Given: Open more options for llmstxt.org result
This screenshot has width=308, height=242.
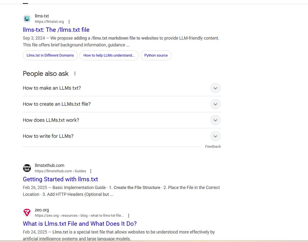Looking at the screenshot, I should (x=69, y=22).
